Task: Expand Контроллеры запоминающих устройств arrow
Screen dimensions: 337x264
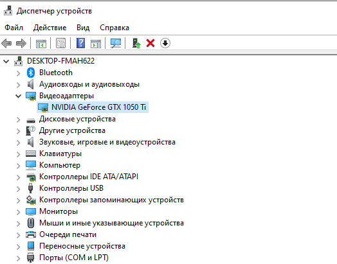Action: (x=19, y=200)
